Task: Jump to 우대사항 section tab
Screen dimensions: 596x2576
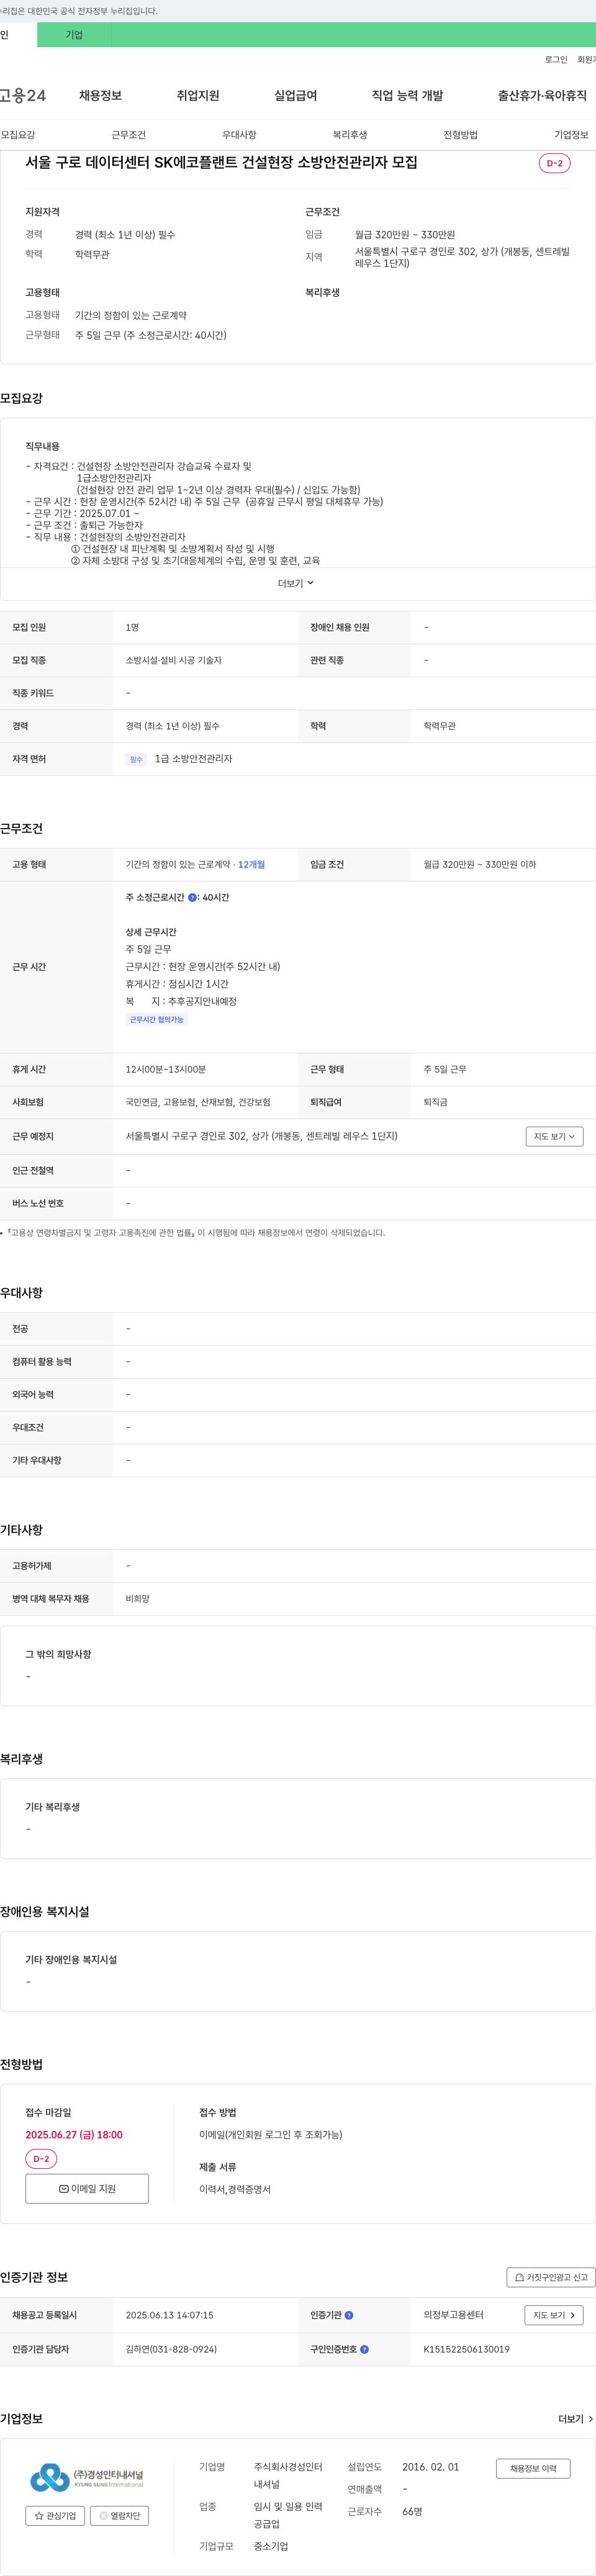Action: pyautogui.click(x=239, y=135)
